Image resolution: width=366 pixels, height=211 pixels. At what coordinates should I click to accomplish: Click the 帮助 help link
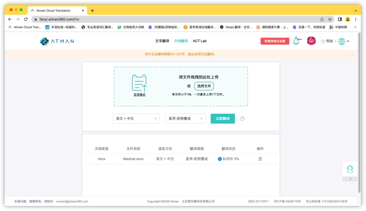[x=327, y=41]
